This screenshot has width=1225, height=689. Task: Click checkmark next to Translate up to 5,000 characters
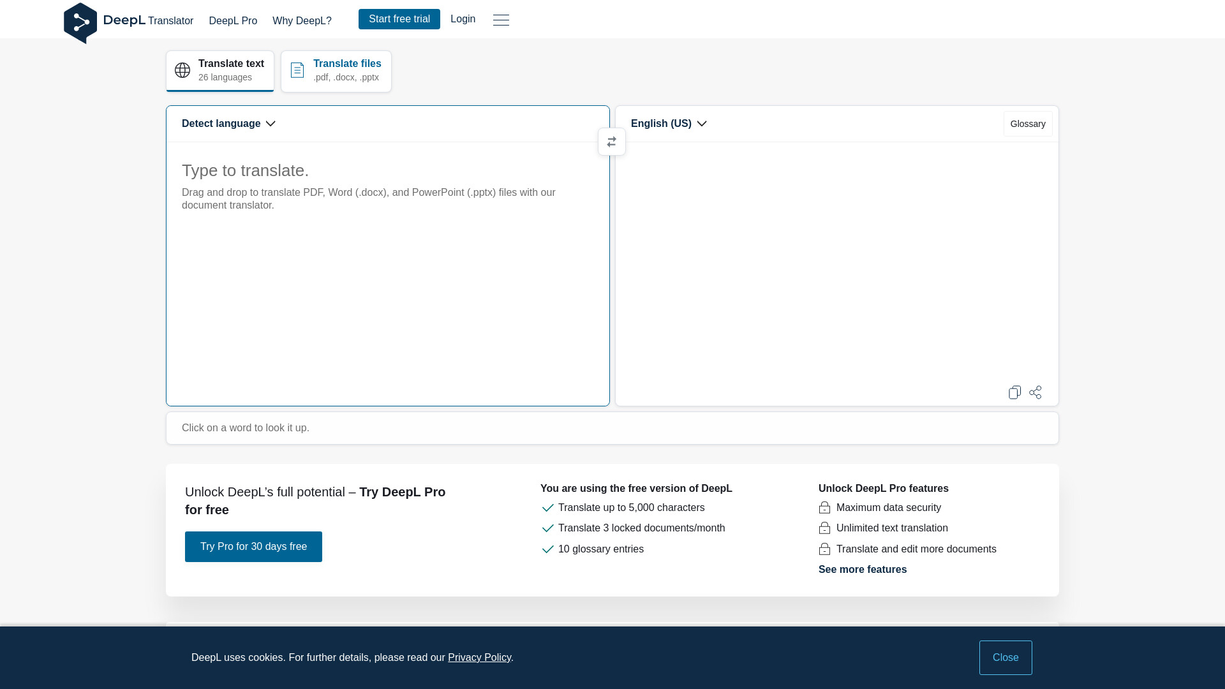(547, 508)
